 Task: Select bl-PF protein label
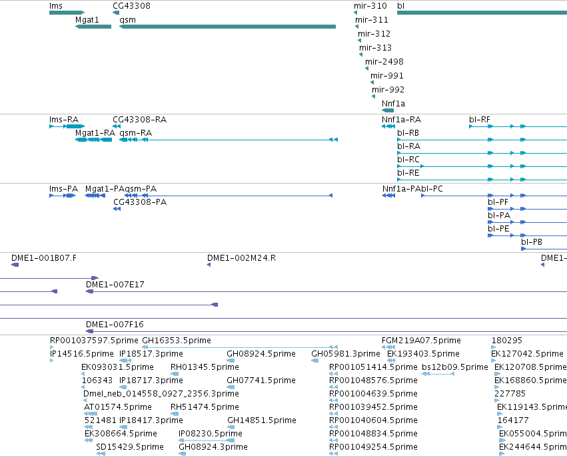coord(498,202)
